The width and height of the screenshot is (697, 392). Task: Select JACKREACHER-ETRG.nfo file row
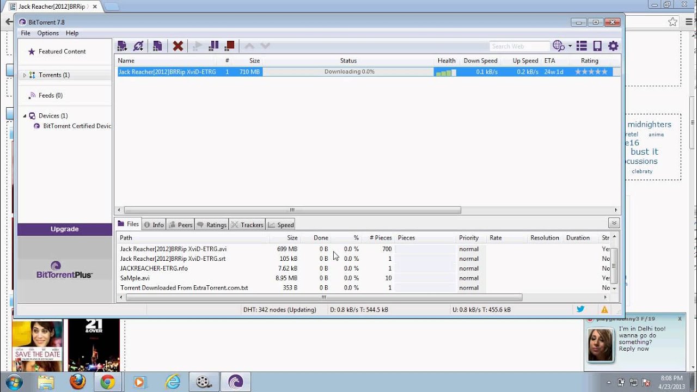363,268
